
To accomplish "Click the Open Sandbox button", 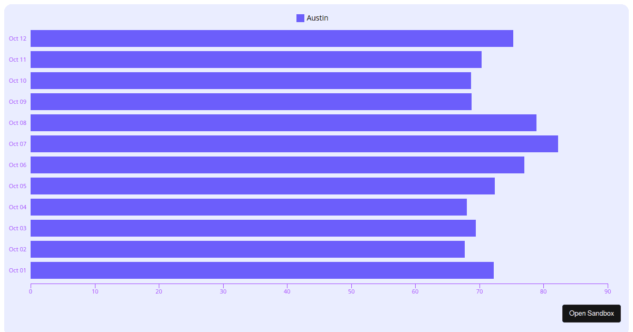I will point(591,313).
